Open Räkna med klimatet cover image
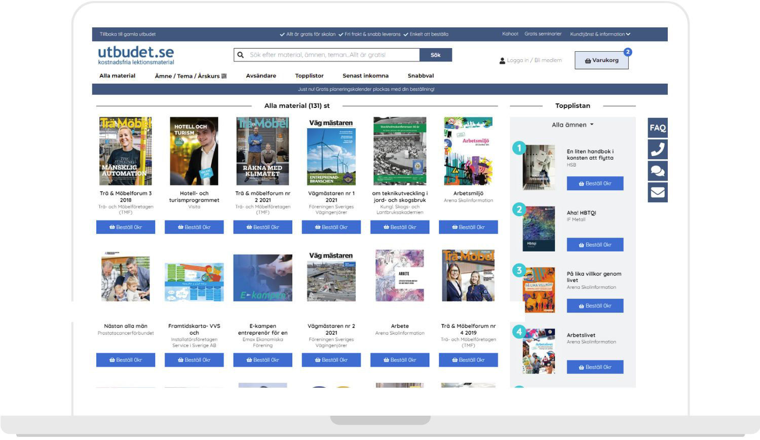 (x=262, y=151)
